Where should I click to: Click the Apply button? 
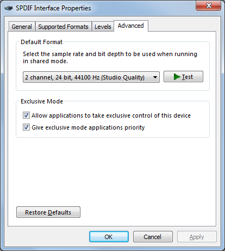[197, 237]
